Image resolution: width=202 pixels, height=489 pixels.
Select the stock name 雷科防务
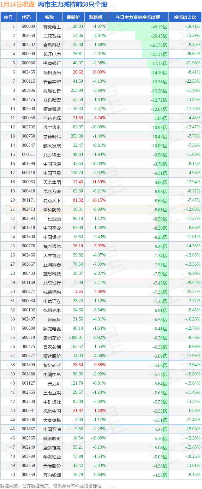52,210
